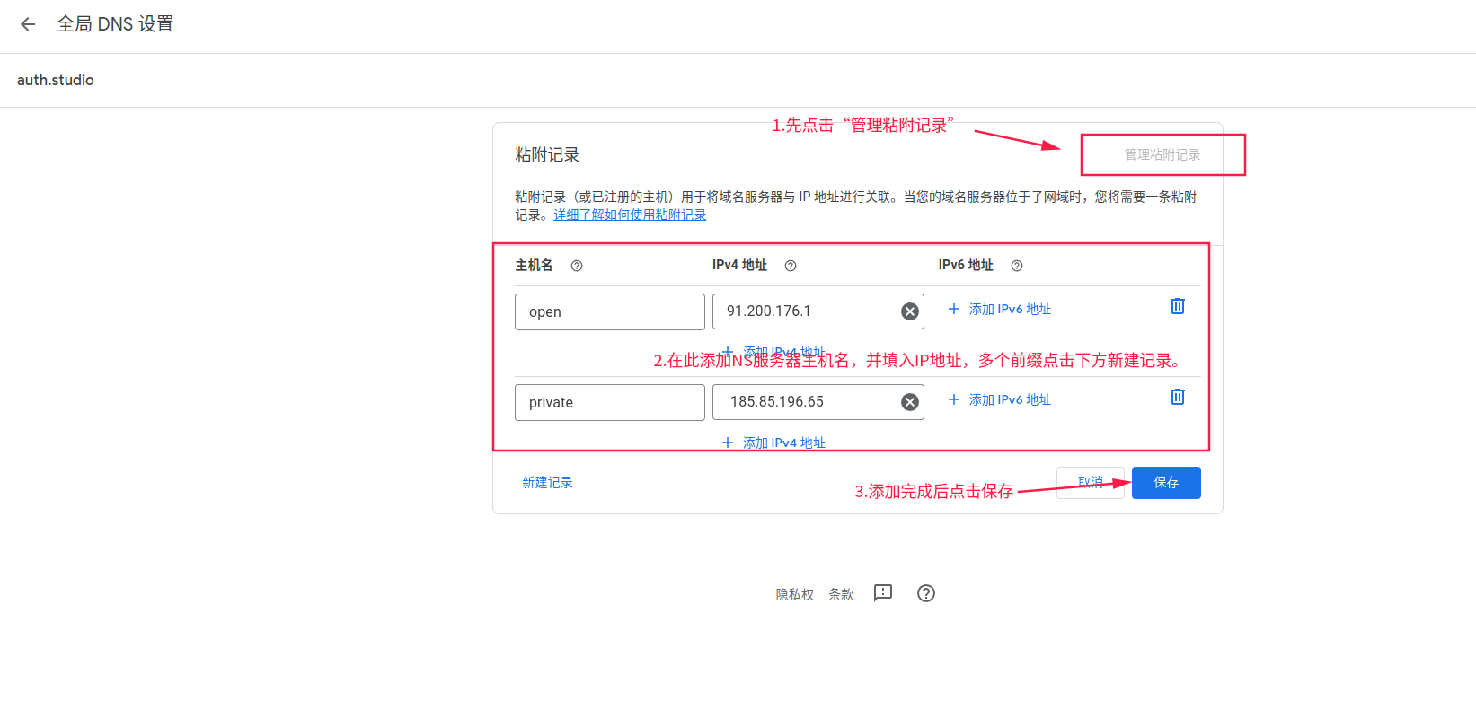Image resolution: width=1476 pixels, height=701 pixels.
Task: Clear the 185.85.196.65 IPv4 address field
Action: 909,402
